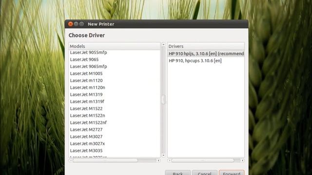This screenshot has width=312, height=175.
Task: Click Forward to continue setup
Action: pos(232,173)
